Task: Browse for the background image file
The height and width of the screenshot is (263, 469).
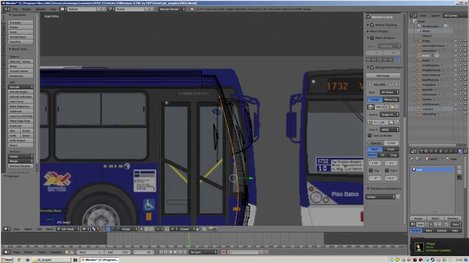Action: click(x=391, y=122)
